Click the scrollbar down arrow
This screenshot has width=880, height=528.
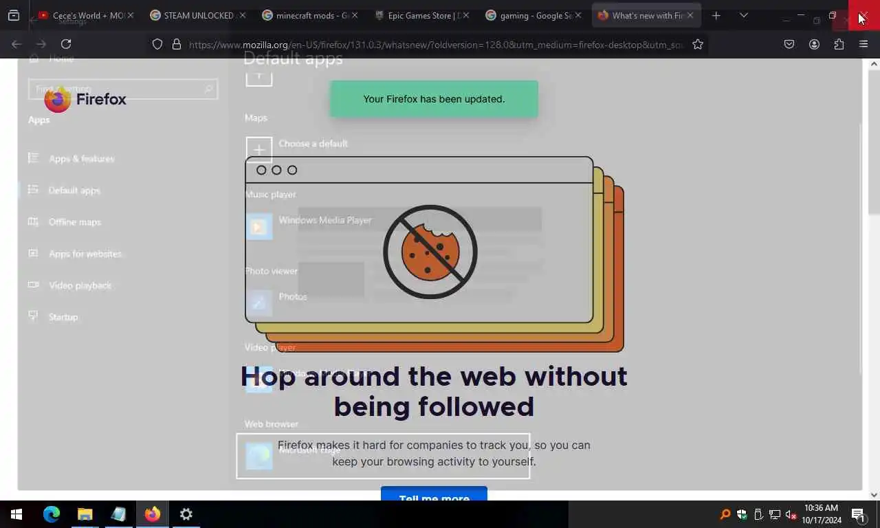[874, 494]
